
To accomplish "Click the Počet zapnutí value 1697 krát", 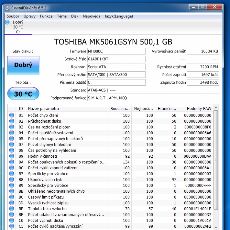I will [x=203, y=75].
